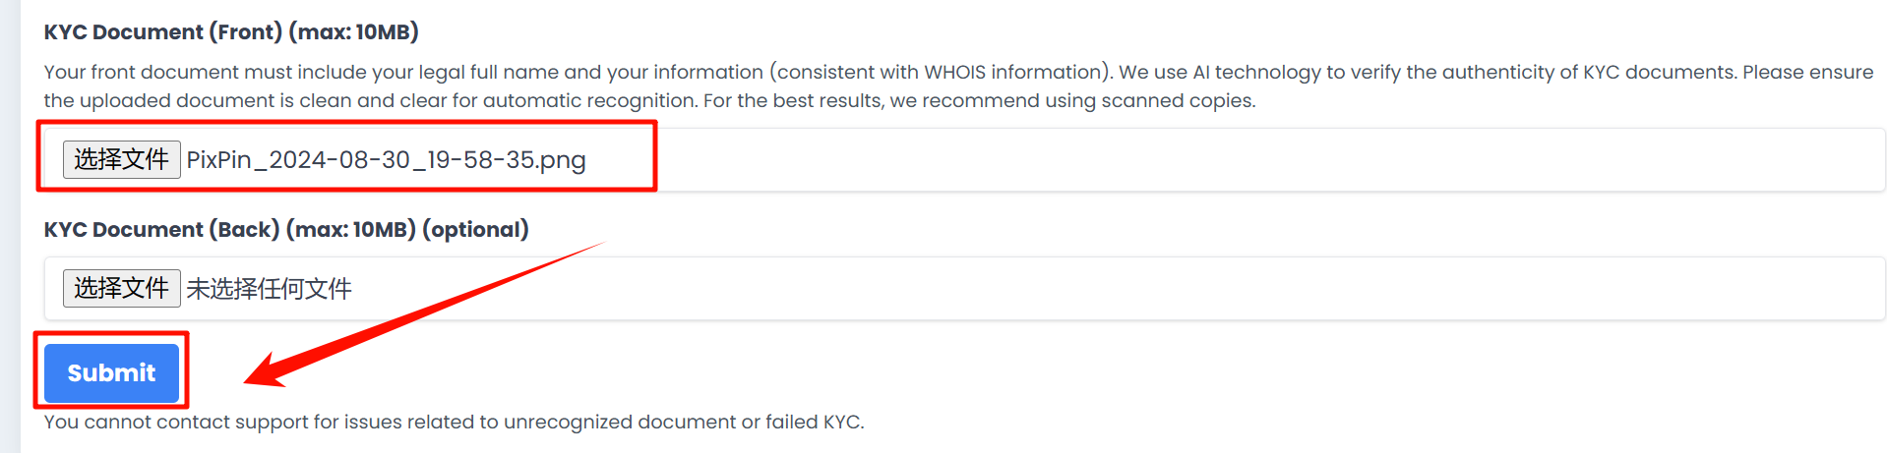Click the "WHOIS information" text
The image size is (1887, 453).
pyautogui.click(x=1011, y=73)
